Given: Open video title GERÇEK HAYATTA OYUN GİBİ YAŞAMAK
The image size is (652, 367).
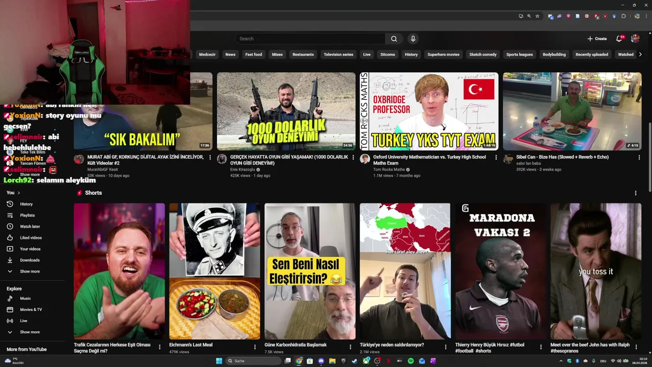Looking at the screenshot, I should tap(289, 160).
